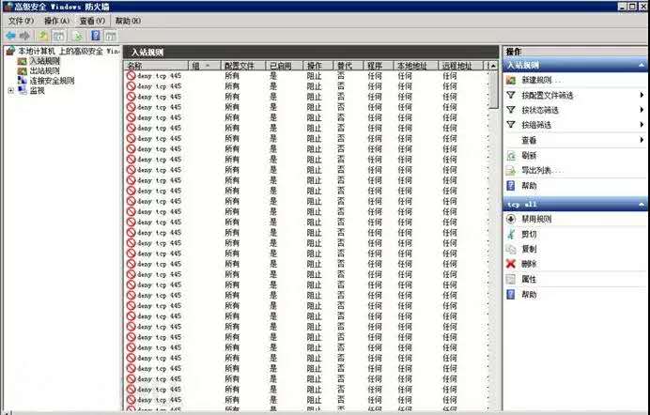Select 入站规则 in the left tree
This screenshot has width=650, height=415.
click(45, 61)
